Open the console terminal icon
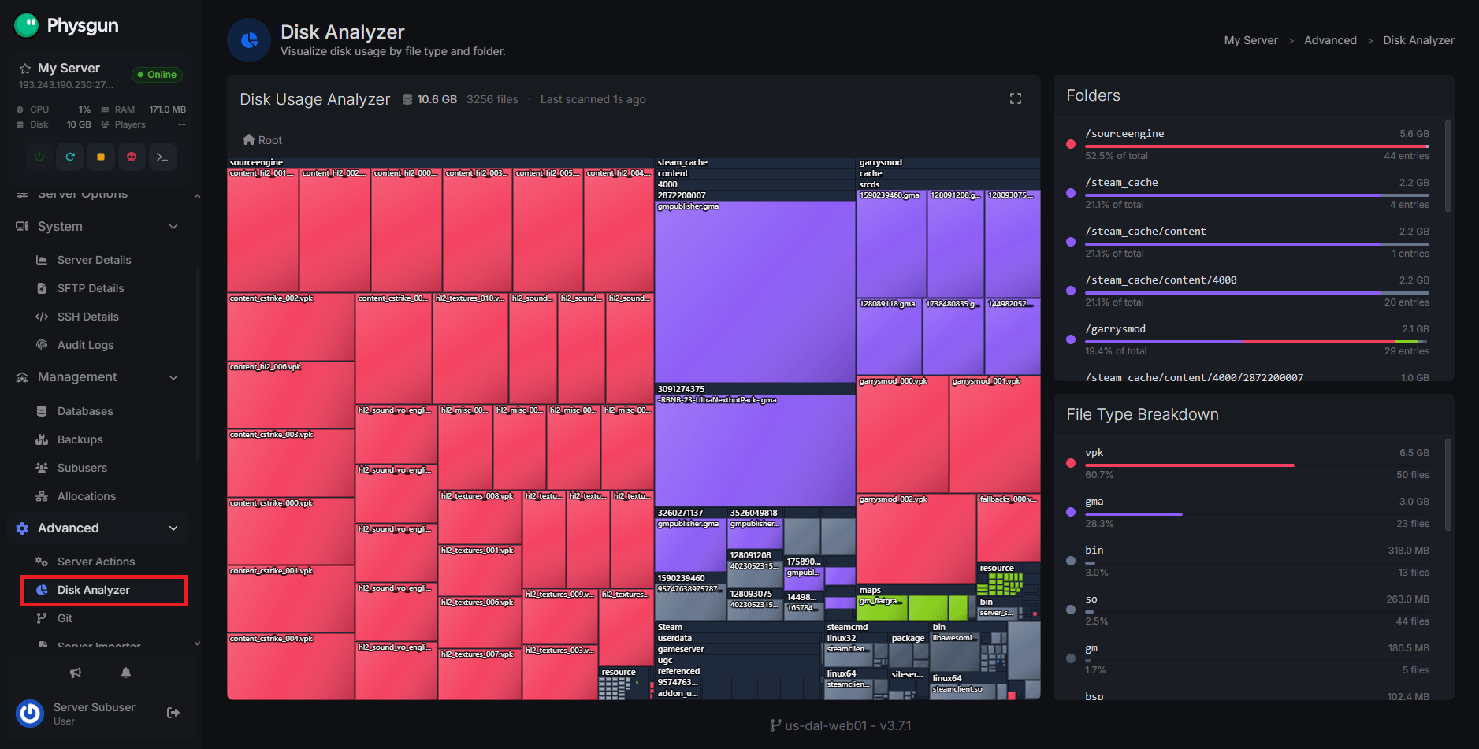Screen dimensions: 1479x749 pos(162,157)
